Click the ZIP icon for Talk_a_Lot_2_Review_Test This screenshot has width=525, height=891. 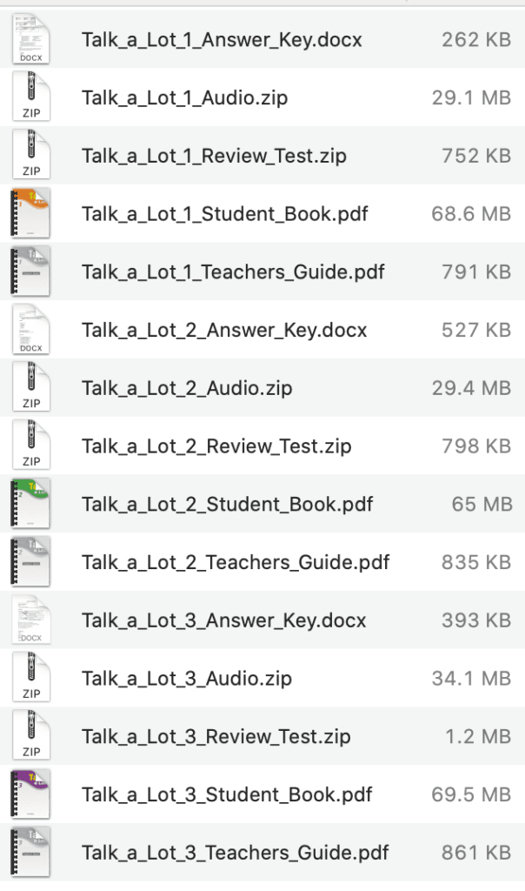(x=30, y=445)
